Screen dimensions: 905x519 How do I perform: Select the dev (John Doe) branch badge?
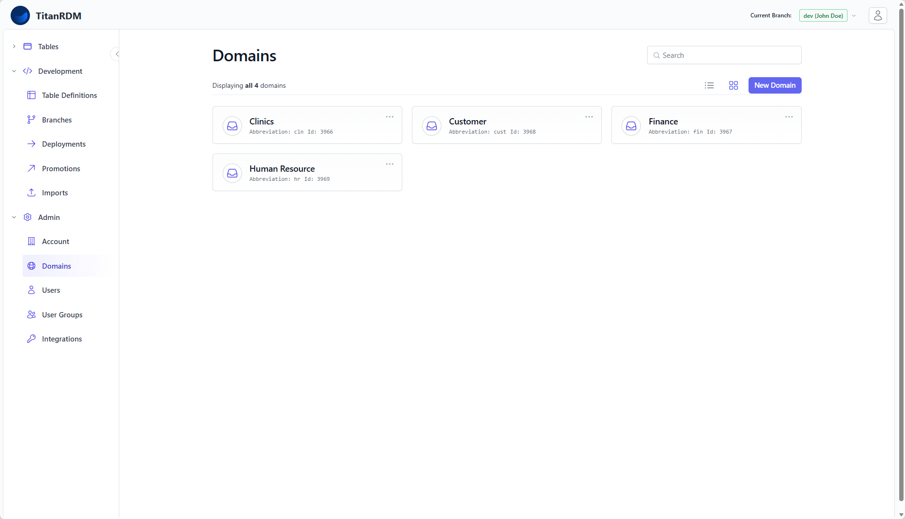[823, 15]
